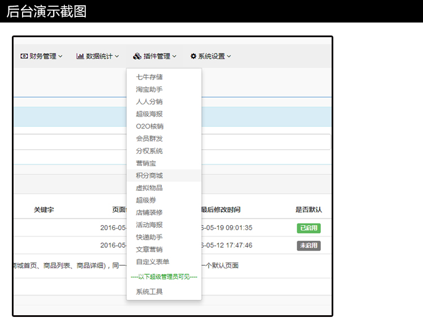Open the O2O核销 plugin

click(x=164, y=126)
